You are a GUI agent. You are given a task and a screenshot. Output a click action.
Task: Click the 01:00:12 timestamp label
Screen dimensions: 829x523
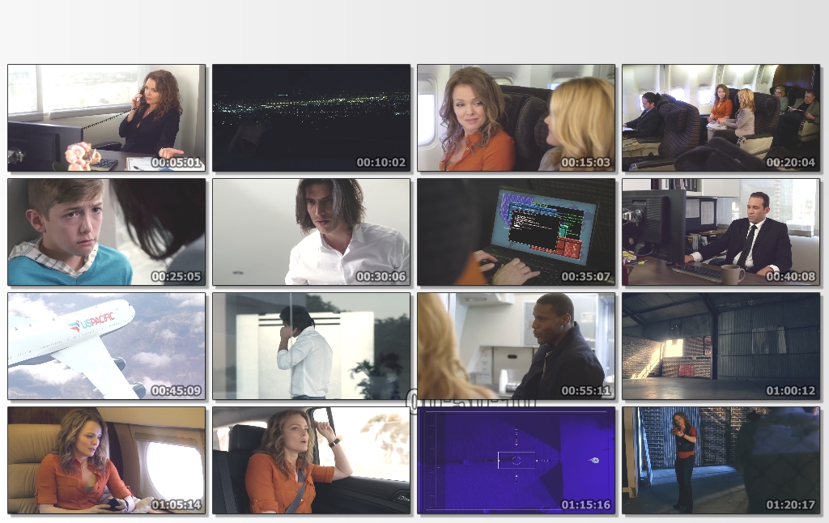[791, 391]
